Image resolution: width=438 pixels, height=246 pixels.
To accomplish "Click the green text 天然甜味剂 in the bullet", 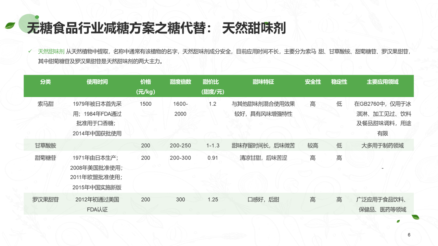I will click(51, 52).
